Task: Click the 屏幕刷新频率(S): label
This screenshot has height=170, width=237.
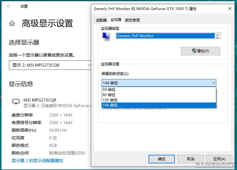Action: coord(115,74)
